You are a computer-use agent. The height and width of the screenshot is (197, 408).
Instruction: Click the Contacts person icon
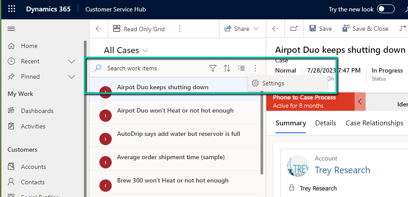coord(11,182)
